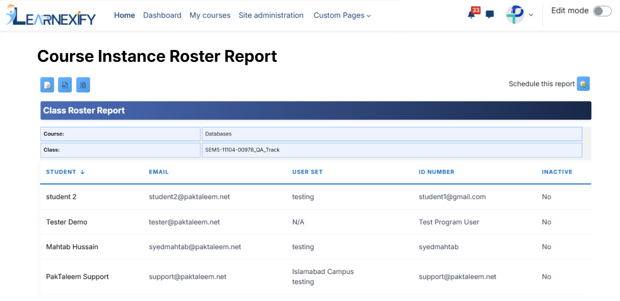The width and height of the screenshot is (620, 301).
Task: Open the messaging chat bubble icon
Action: click(490, 15)
